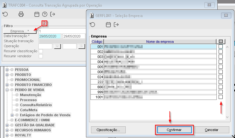Click the Empresa... filter button
The width and height of the screenshot is (235, 138).
(x=20, y=31)
